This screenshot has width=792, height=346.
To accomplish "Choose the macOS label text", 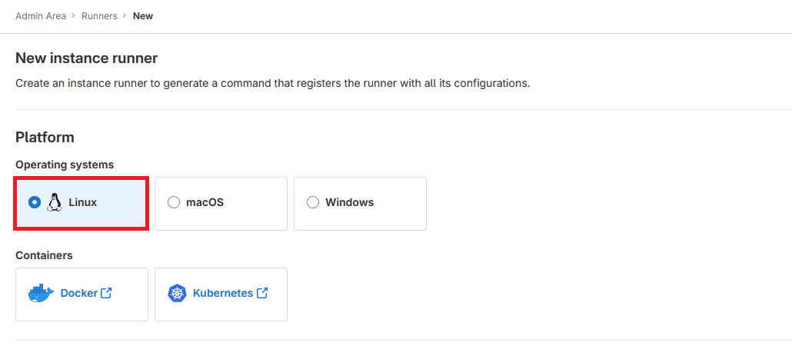I will coord(205,202).
